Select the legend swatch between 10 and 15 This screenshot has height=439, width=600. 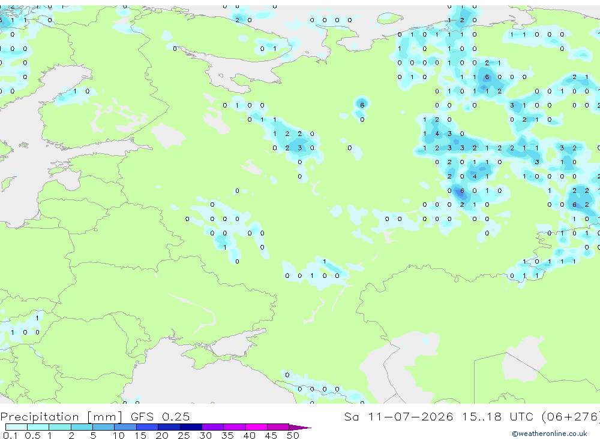(x=125, y=427)
